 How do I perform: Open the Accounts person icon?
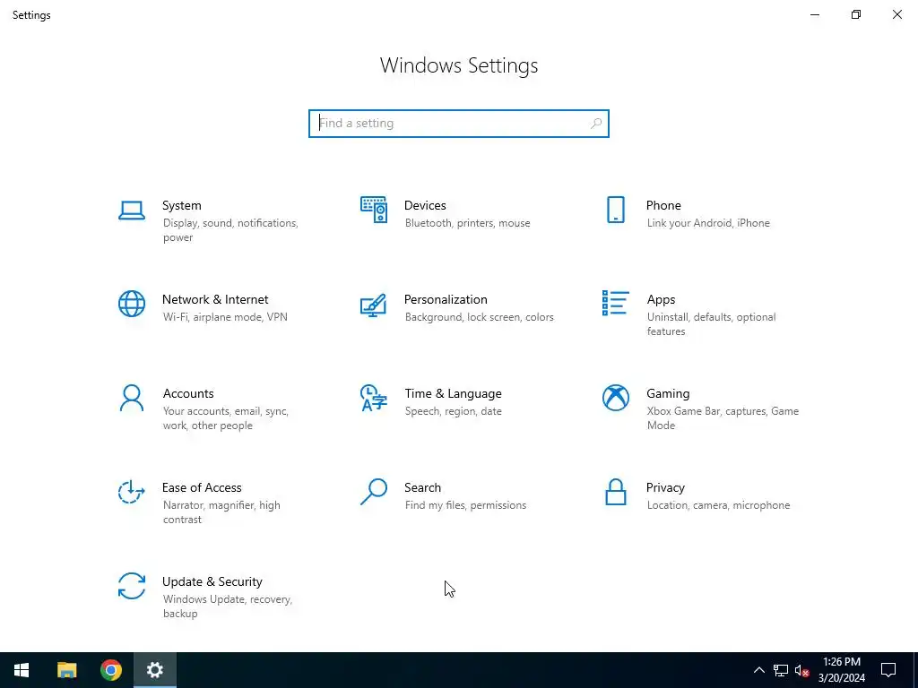coord(131,398)
